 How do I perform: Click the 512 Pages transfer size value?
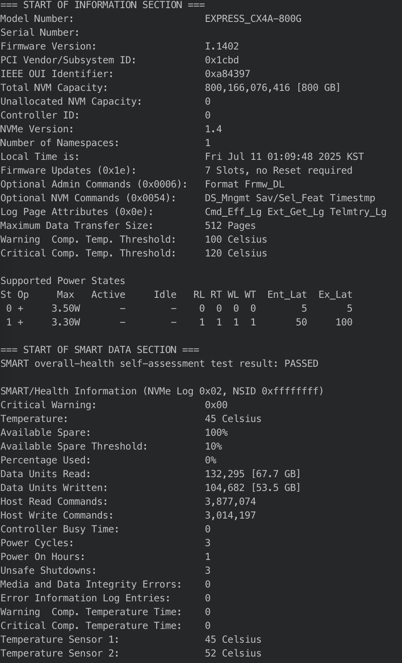point(230,226)
